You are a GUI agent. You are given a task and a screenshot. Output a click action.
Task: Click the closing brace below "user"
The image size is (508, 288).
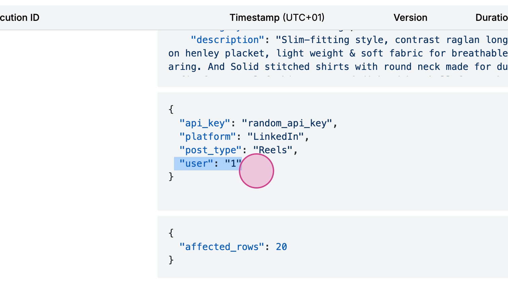171,177
